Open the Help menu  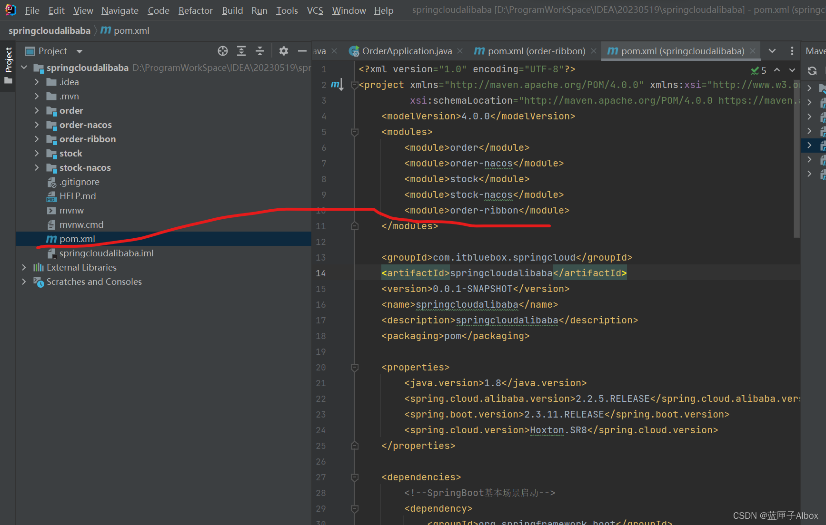tap(384, 10)
